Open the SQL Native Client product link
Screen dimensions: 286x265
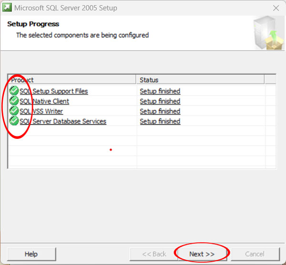click(44, 101)
